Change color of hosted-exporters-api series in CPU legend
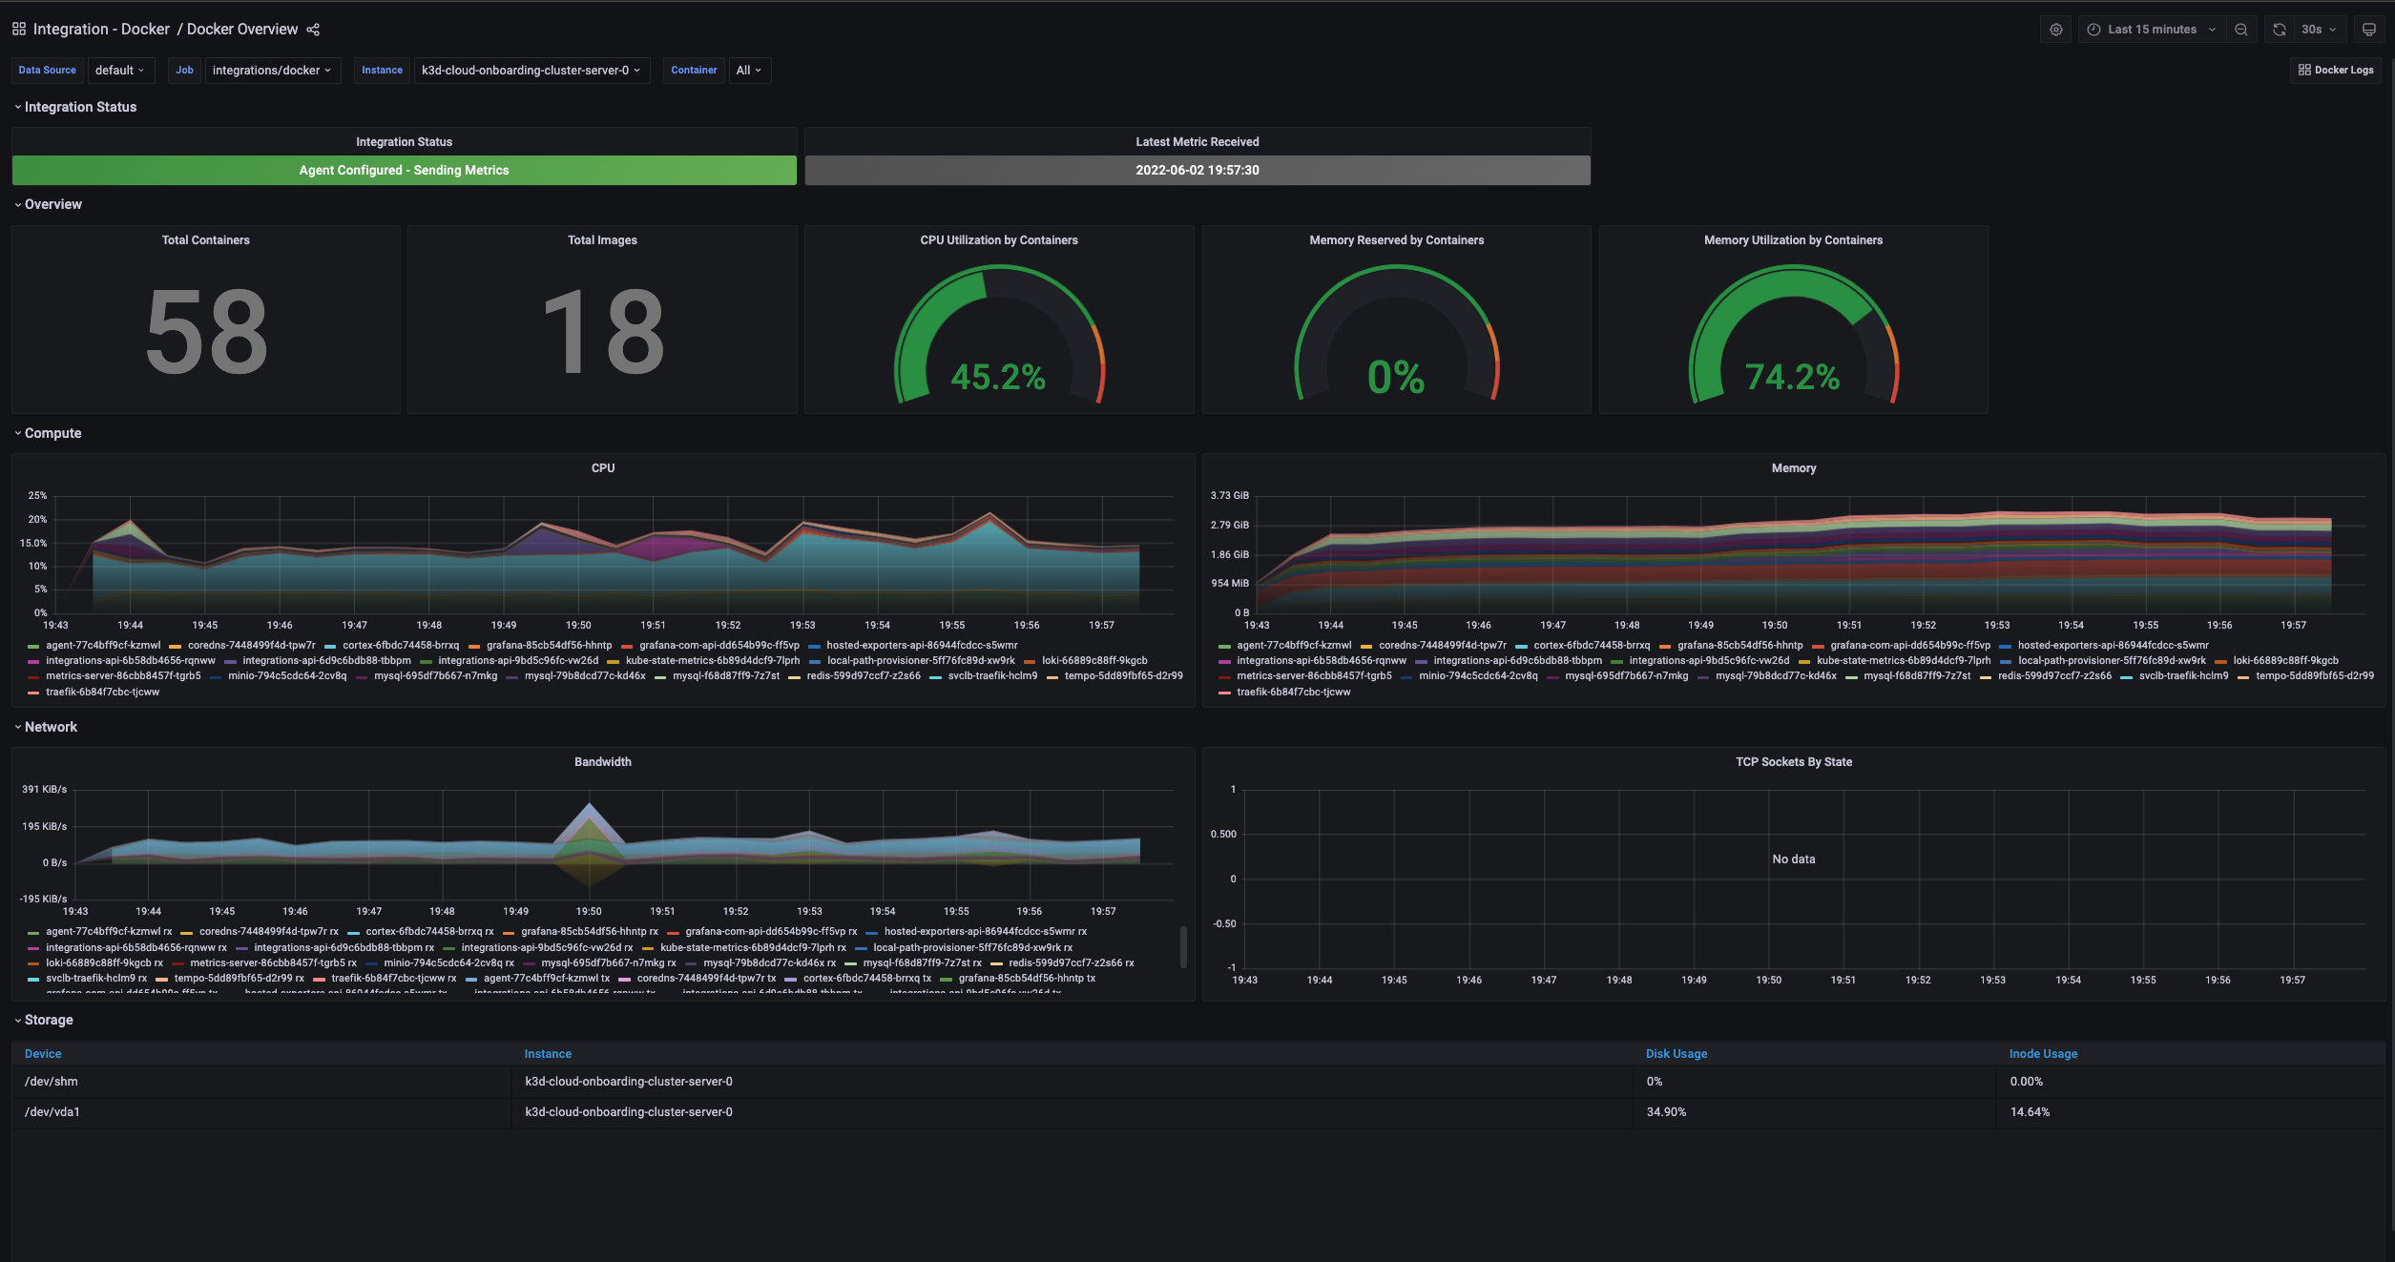Image resolution: width=2395 pixels, height=1262 pixels. pyautogui.click(x=815, y=646)
